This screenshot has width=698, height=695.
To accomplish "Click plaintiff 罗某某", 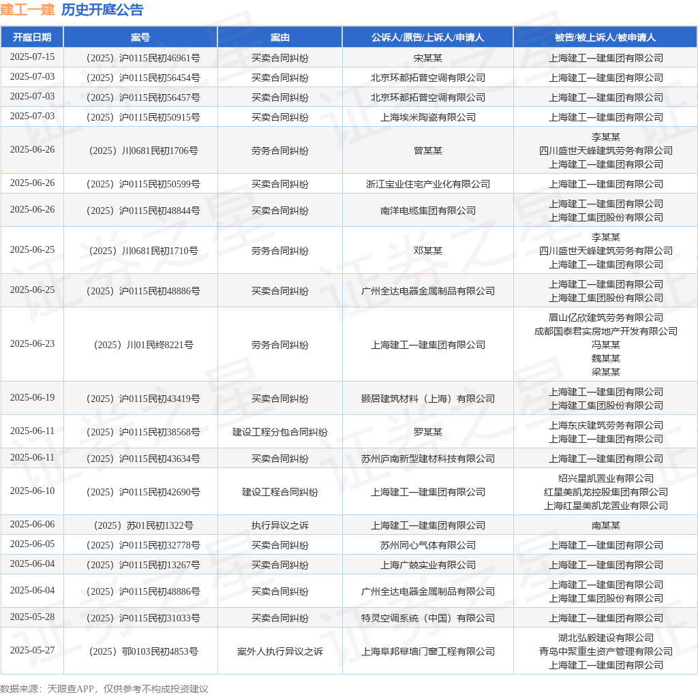I will pos(428,433).
